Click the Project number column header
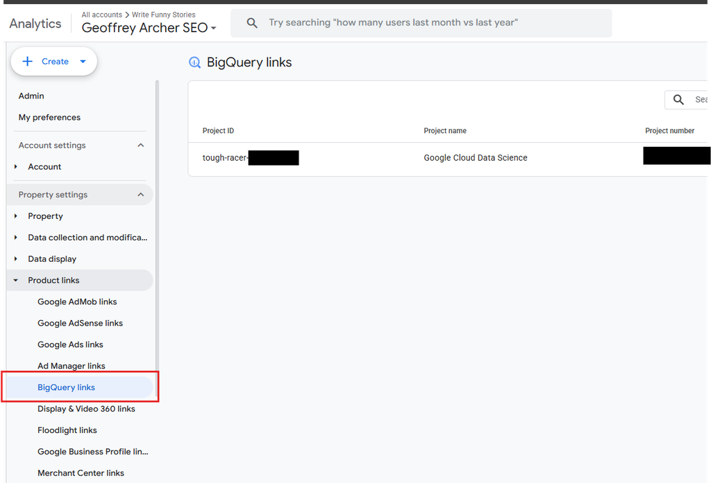 click(669, 131)
